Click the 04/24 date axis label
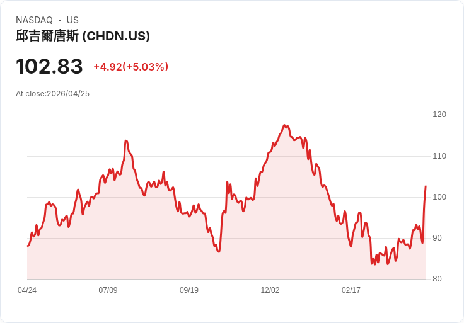 27,290
